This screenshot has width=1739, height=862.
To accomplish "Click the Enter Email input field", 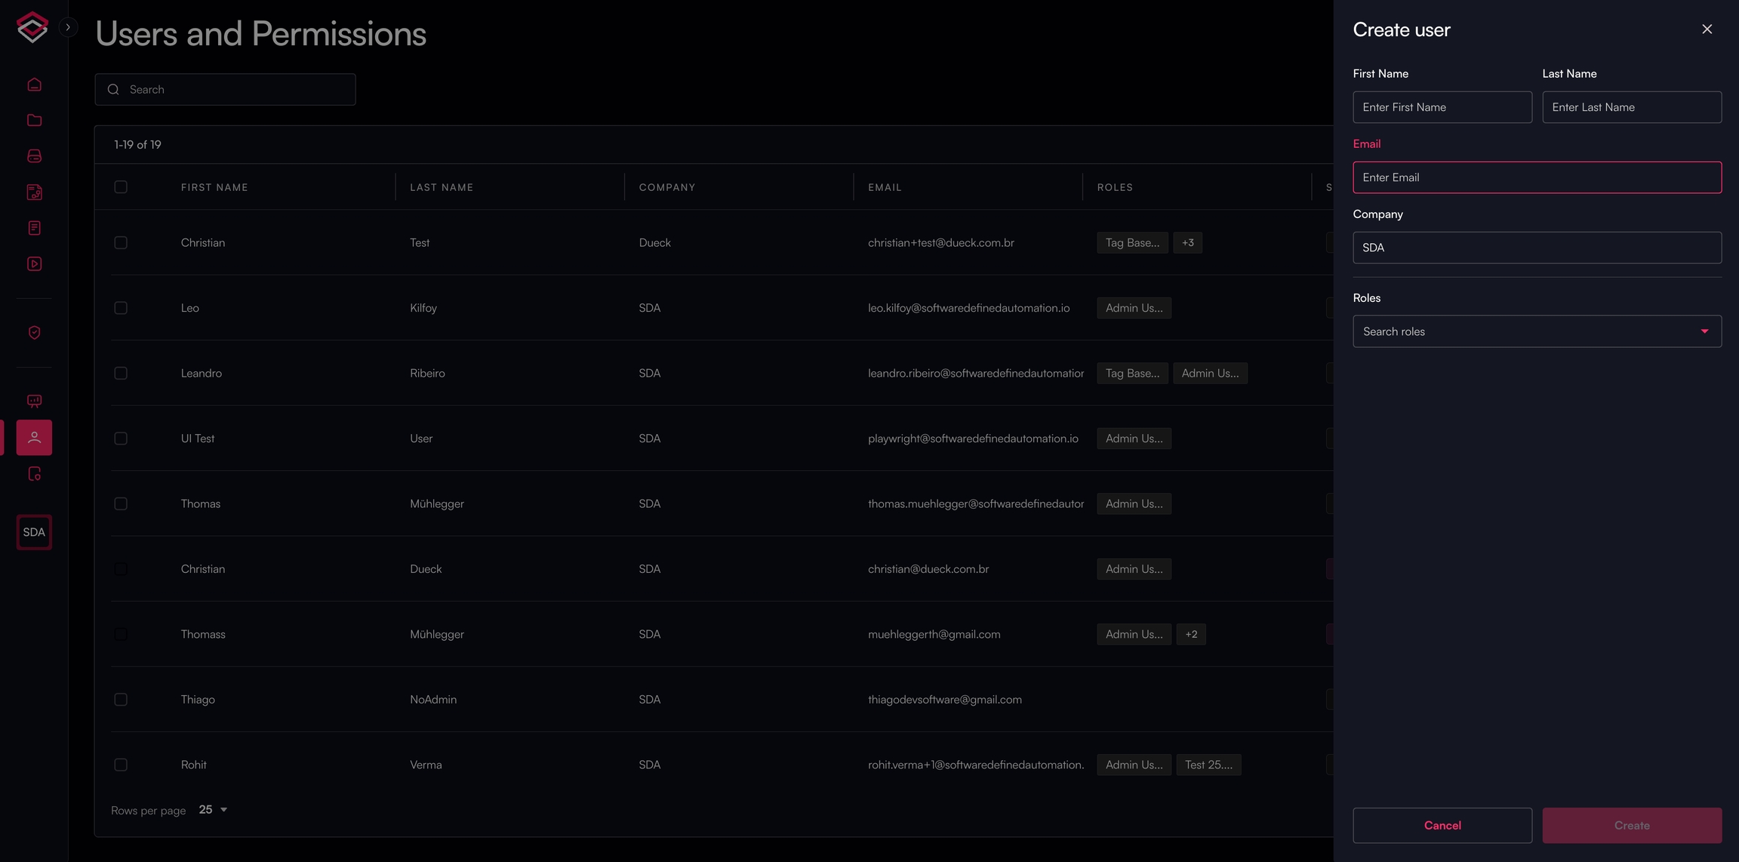I will point(1537,177).
